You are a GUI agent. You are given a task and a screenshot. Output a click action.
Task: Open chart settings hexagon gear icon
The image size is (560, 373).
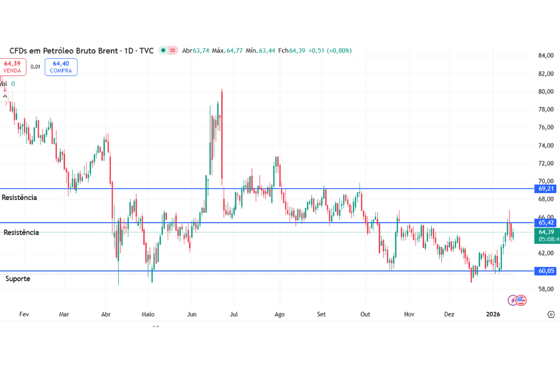pyautogui.click(x=550, y=314)
